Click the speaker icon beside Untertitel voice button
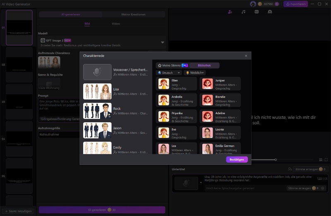 [290, 169]
